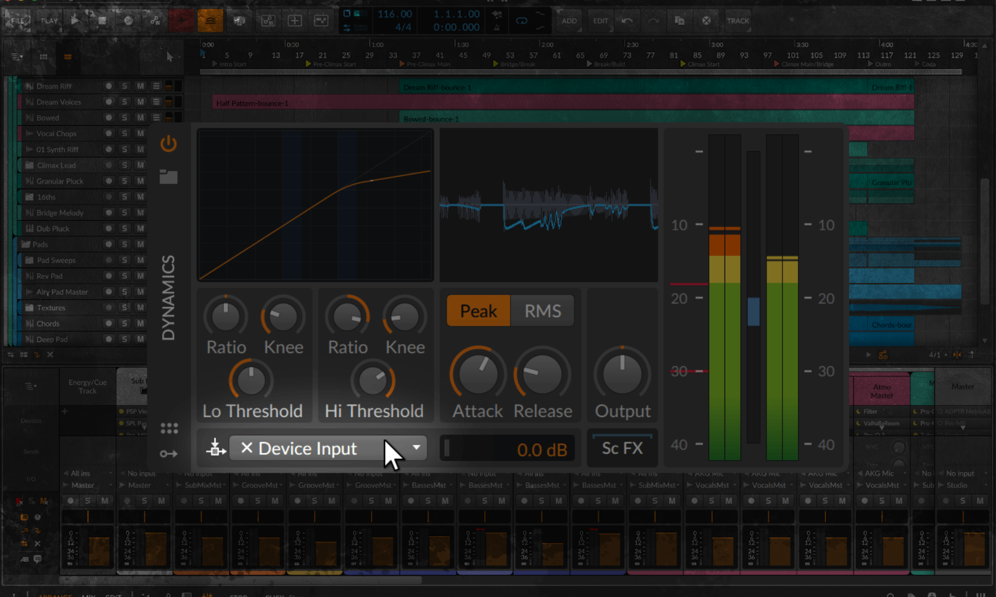This screenshot has height=597, width=996.
Task: Click the sidechain input source icon
Action: point(215,448)
